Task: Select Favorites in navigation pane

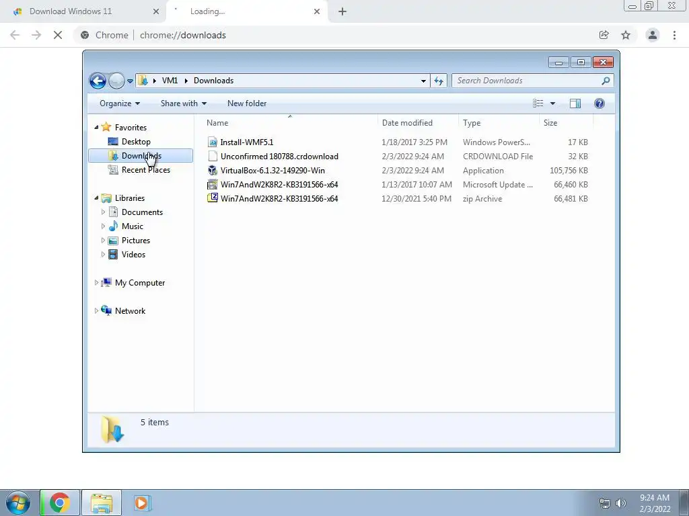Action: point(131,127)
